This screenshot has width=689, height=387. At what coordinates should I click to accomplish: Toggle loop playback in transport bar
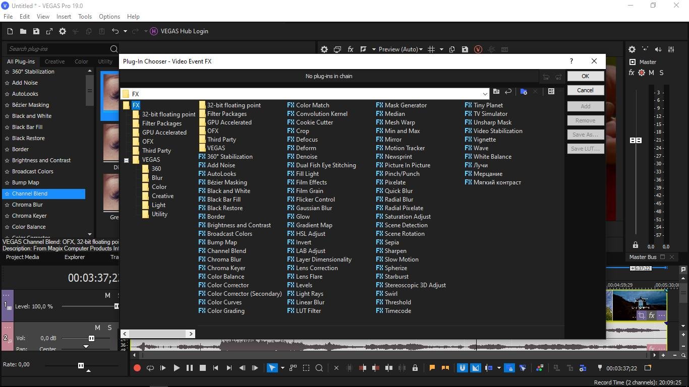(x=150, y=368)
